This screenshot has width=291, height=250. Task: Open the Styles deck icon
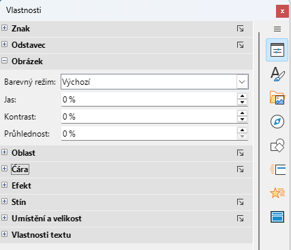277,74
